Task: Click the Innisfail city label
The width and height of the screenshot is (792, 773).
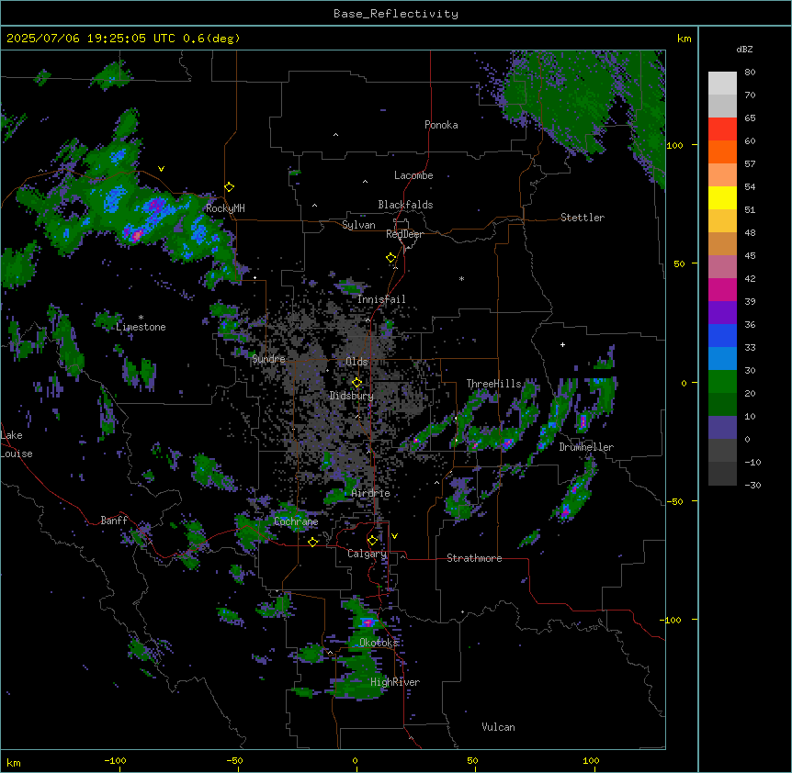Action: coord(381,299)
